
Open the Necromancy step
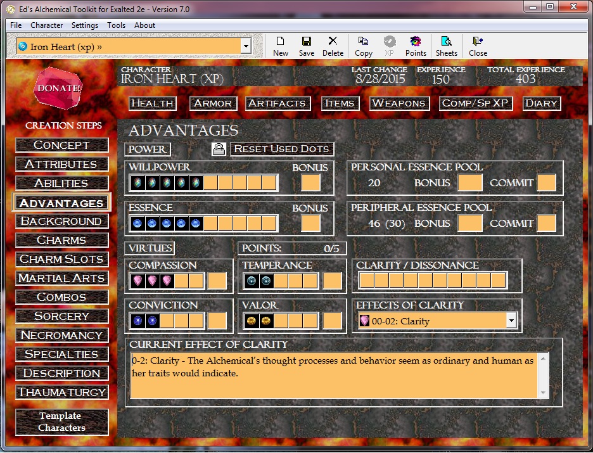tap(61, 335)
